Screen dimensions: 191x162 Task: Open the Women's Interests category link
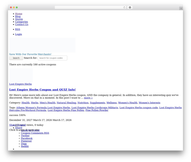149,103
